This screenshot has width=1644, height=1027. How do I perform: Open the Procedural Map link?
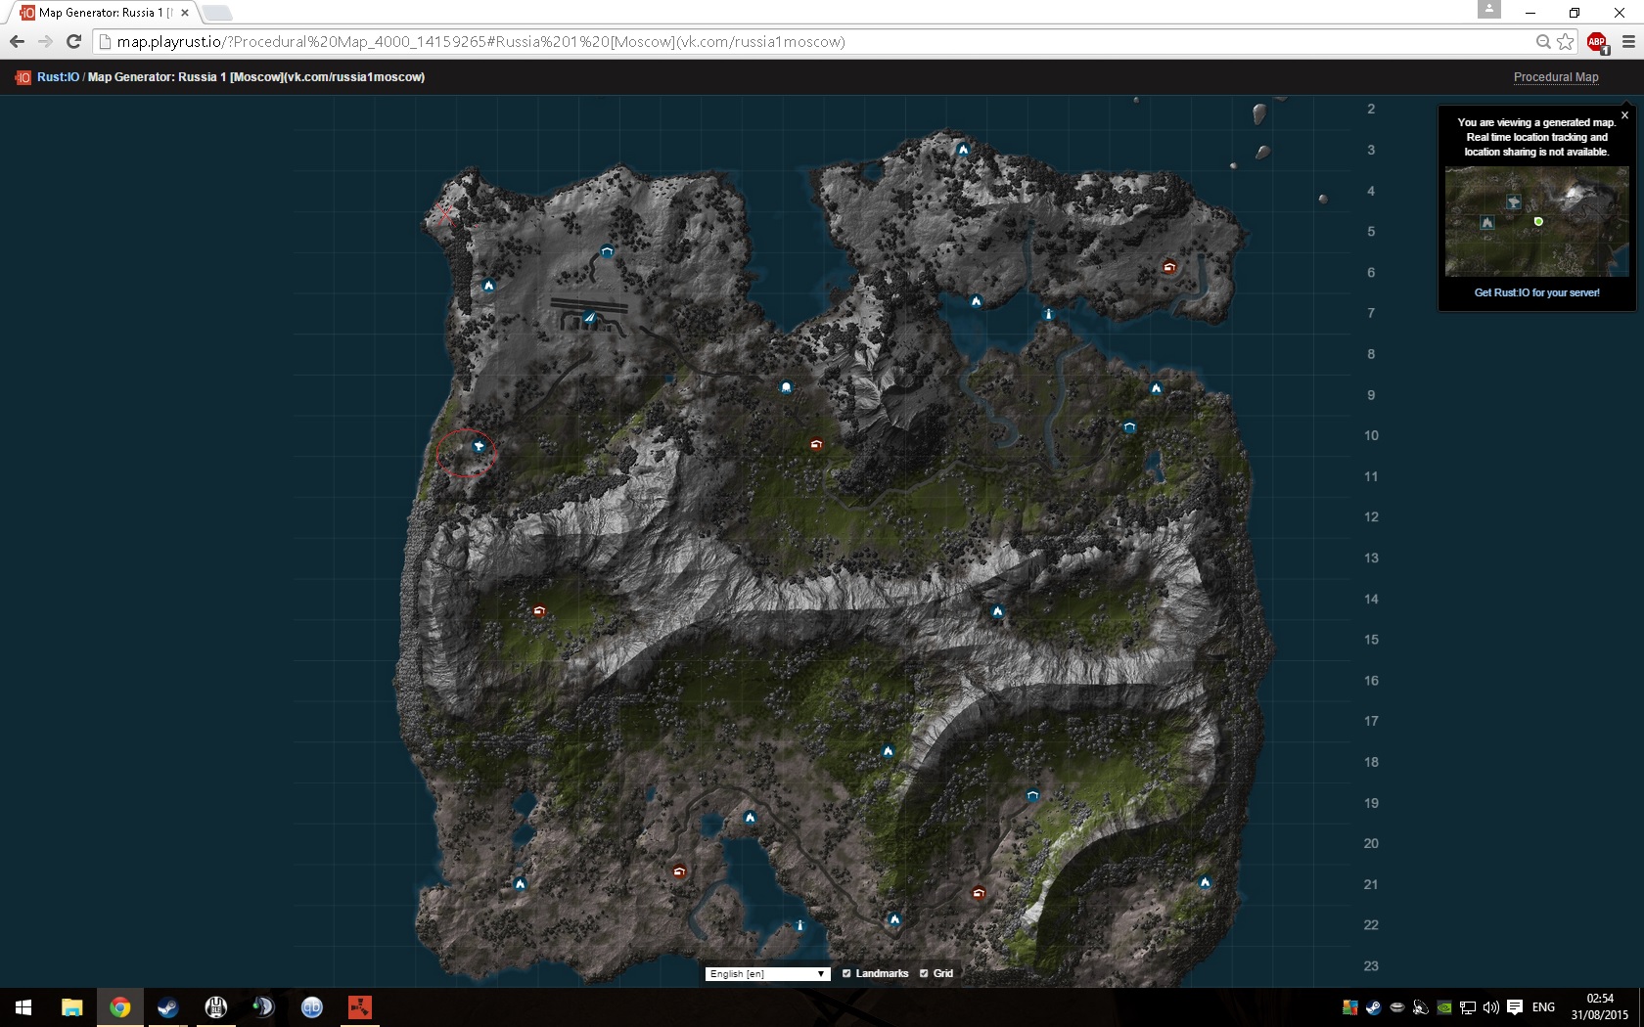coord(1556,77)
